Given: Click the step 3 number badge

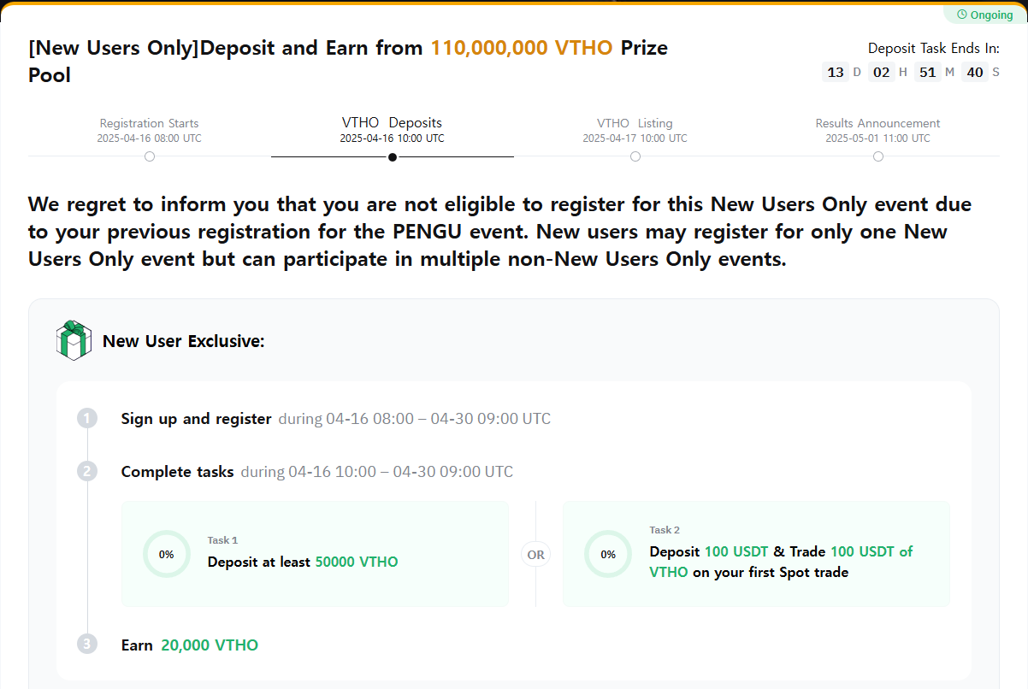Looking at the screenshot, I should [87, 645].
